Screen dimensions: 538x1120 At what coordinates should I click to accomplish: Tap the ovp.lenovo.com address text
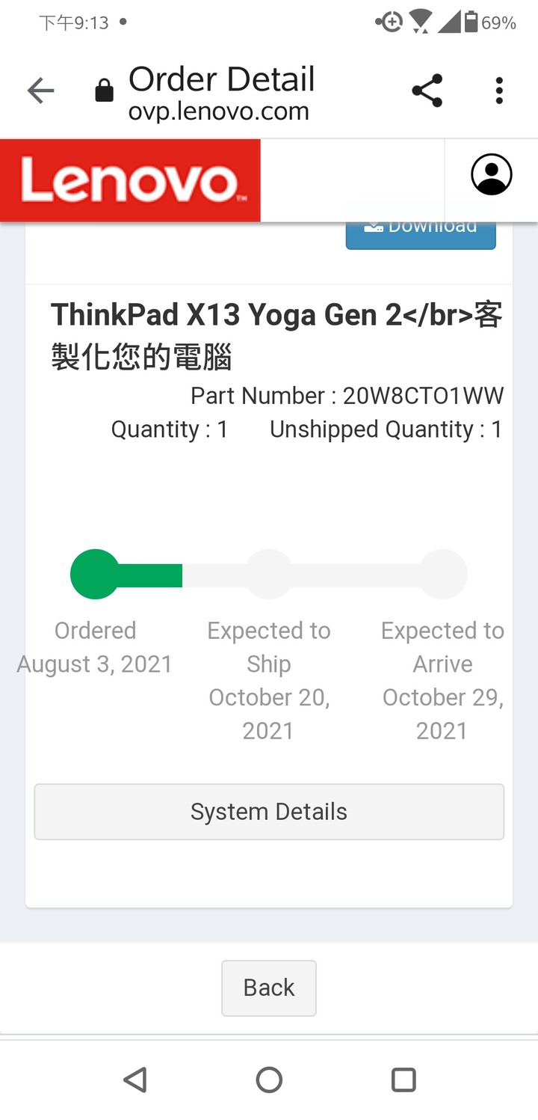(x=219, y=112)
